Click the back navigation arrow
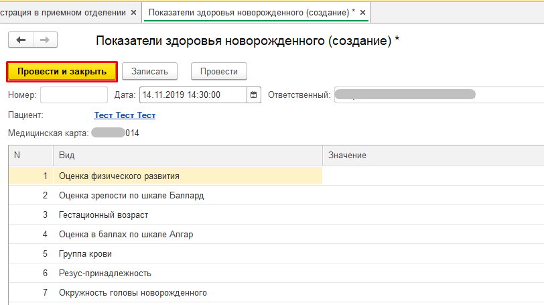Viewport: 544px width, 305px height. 20,40
